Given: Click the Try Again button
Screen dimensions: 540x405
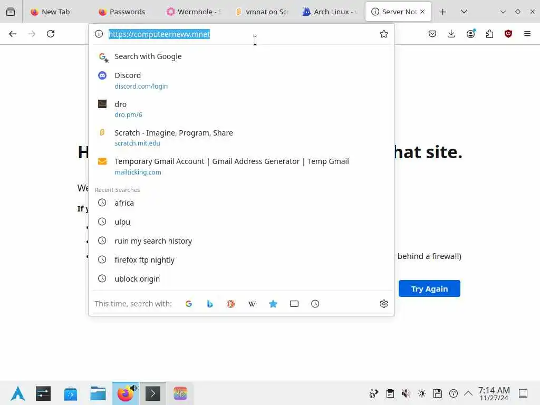Looking at the screenshot, I should 429,288.
